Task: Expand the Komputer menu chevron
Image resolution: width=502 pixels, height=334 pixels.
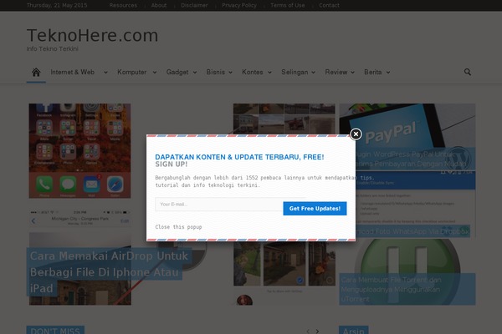Action: point(155,73)
